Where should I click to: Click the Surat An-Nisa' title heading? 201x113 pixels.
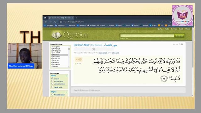tap(95, 45)
